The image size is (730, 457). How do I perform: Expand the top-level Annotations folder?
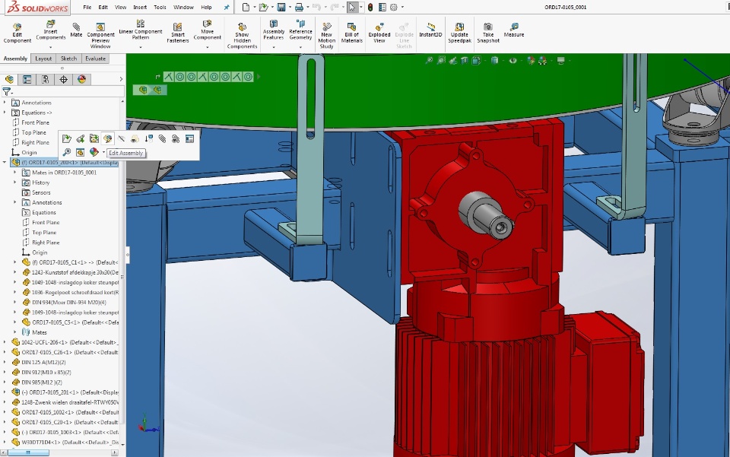[x=5, y=103]
